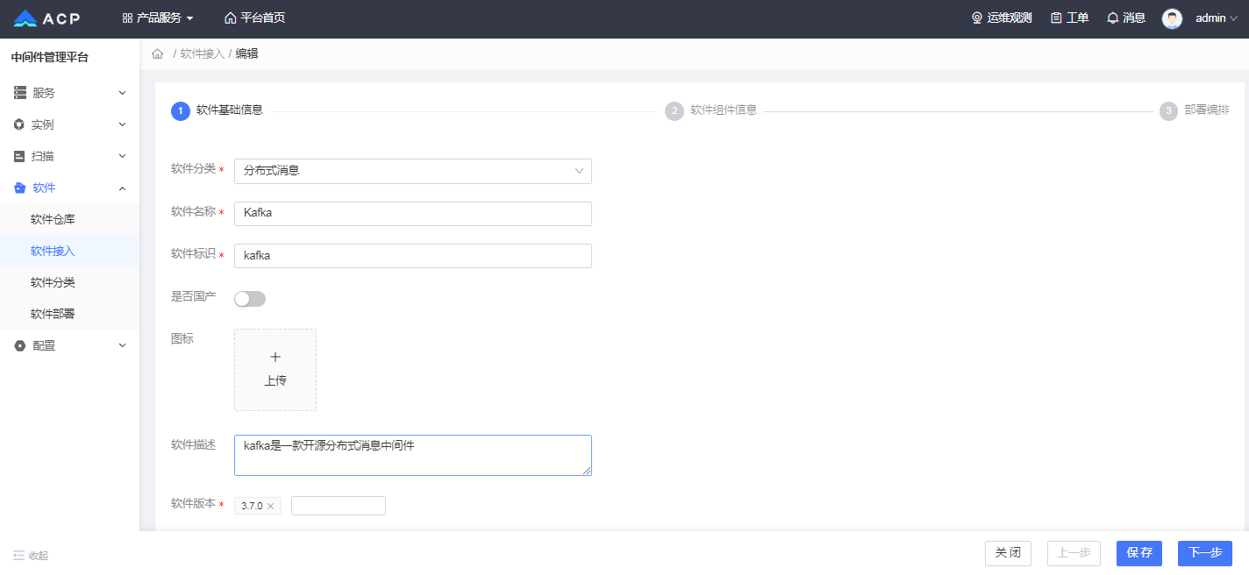Image resolution: width=1249 pixels, height=575 pixels.
Task: Toggle the 是否国产 switch
Action: coord(250,299)
